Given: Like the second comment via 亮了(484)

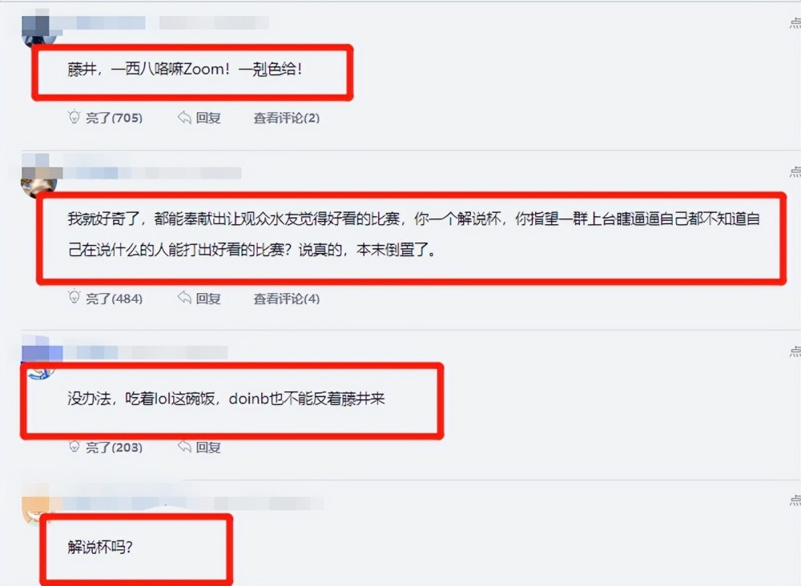Looking at the screenshot, I should click(114, 298).
